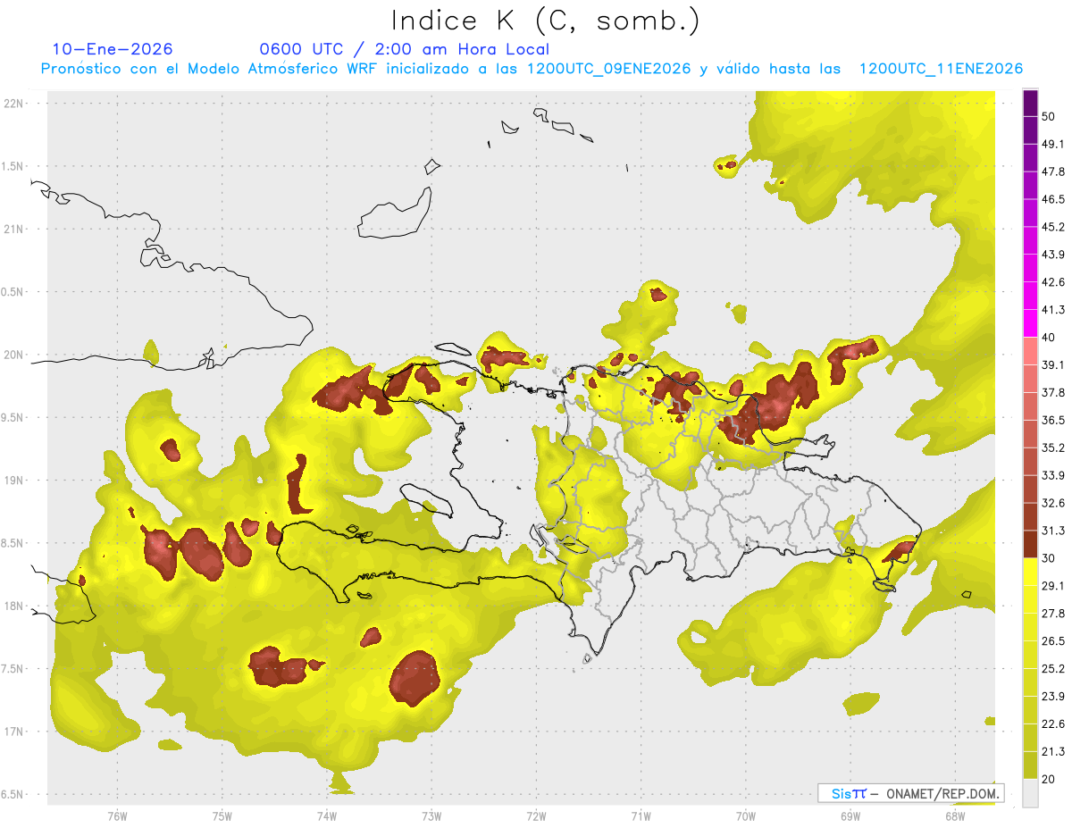Click the valid-until time '1200UTC_11ENE2026'
Image resolution: width=1072 pixels, height=828 pixels.
(941, 69)
